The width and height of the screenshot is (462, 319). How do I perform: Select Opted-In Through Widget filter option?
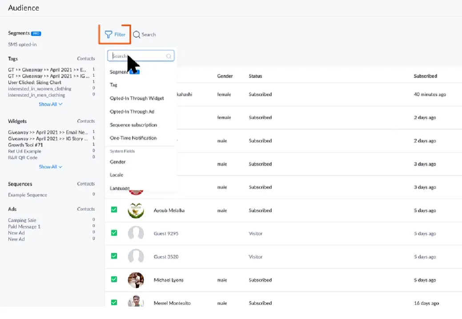pyautogui.click(x=137, y=98)
